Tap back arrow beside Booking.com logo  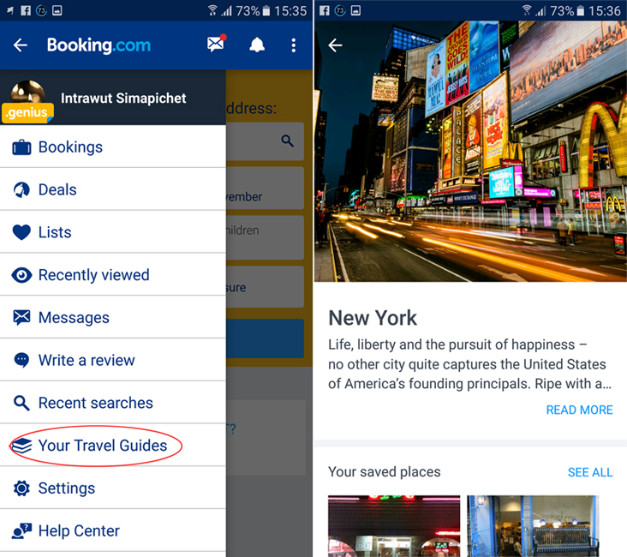coord(21,45)
